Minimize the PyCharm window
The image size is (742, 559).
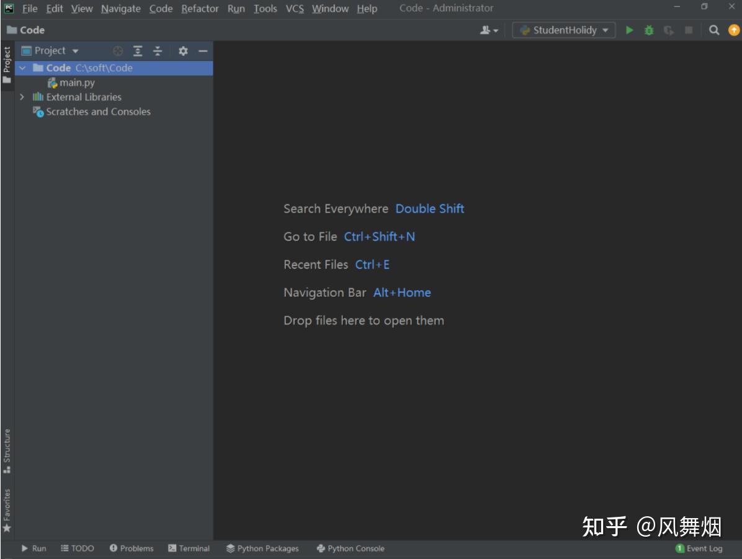tap(677, 7)
